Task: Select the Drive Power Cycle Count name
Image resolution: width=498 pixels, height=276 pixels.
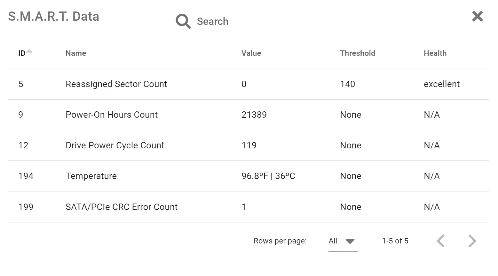Action: pyautogui.click(x=115, y=145)
